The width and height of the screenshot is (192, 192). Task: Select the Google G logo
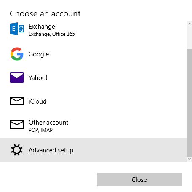coord(17,54)
